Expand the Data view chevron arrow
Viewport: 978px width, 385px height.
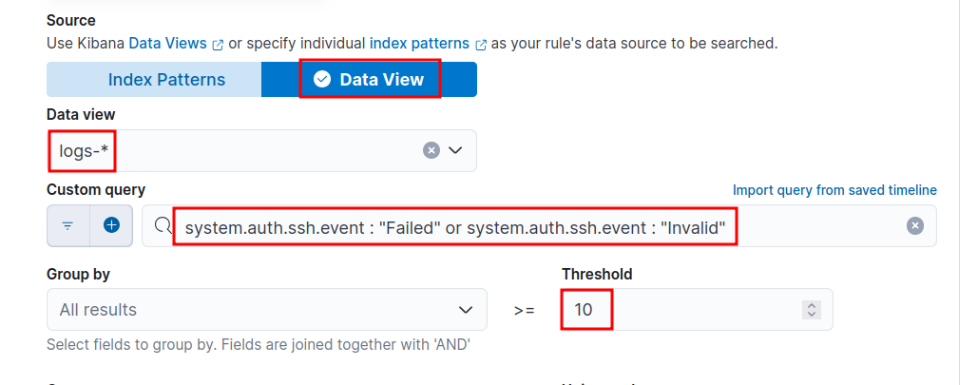pyautogui.click(x=455, y=150)
